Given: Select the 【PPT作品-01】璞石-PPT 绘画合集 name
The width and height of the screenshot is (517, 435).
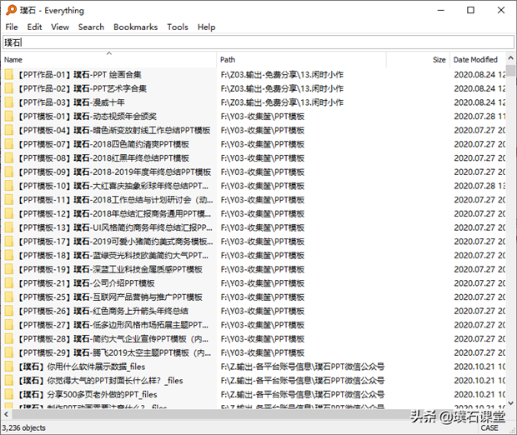Looking at the screenshot, I should click(79, 74).
